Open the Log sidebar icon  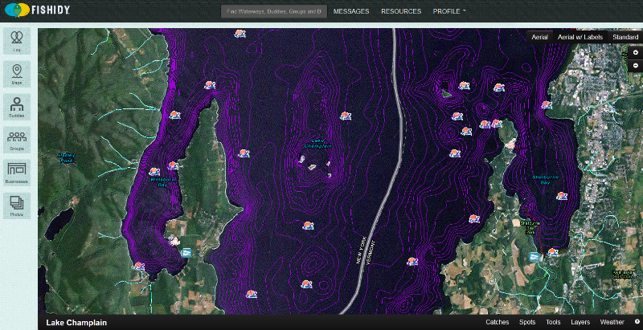click(17, 40)
